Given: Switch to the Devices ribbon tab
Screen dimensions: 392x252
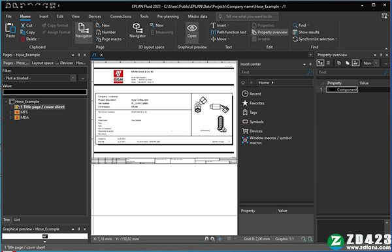Looking at the screenshot, I should [95, 16].
